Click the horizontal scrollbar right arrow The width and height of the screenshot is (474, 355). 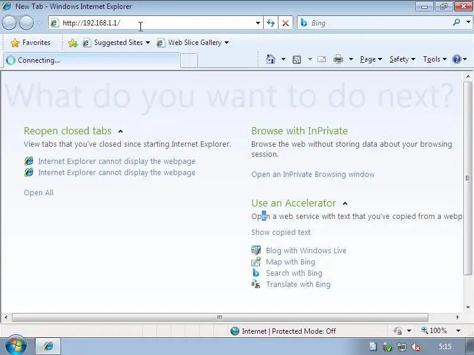(x=457, y=317)
